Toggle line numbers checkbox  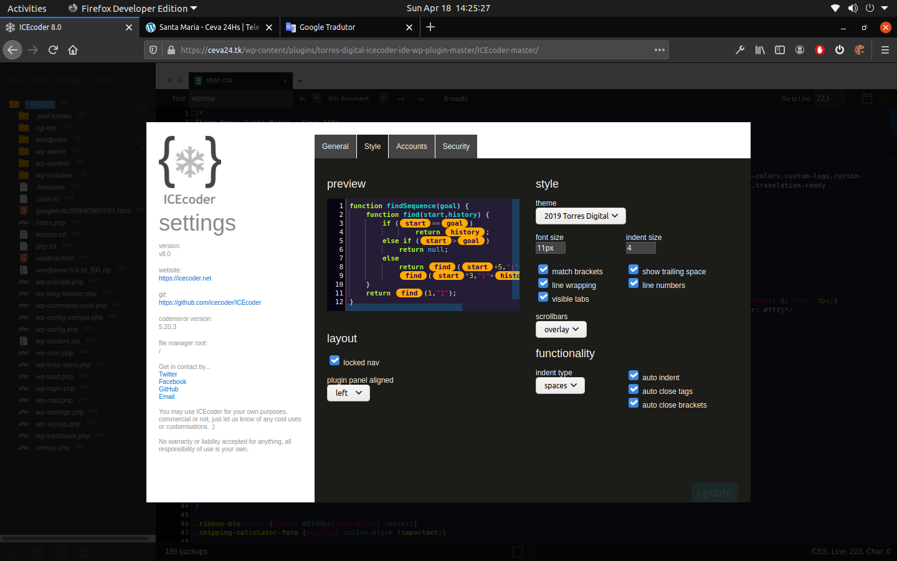634,284
